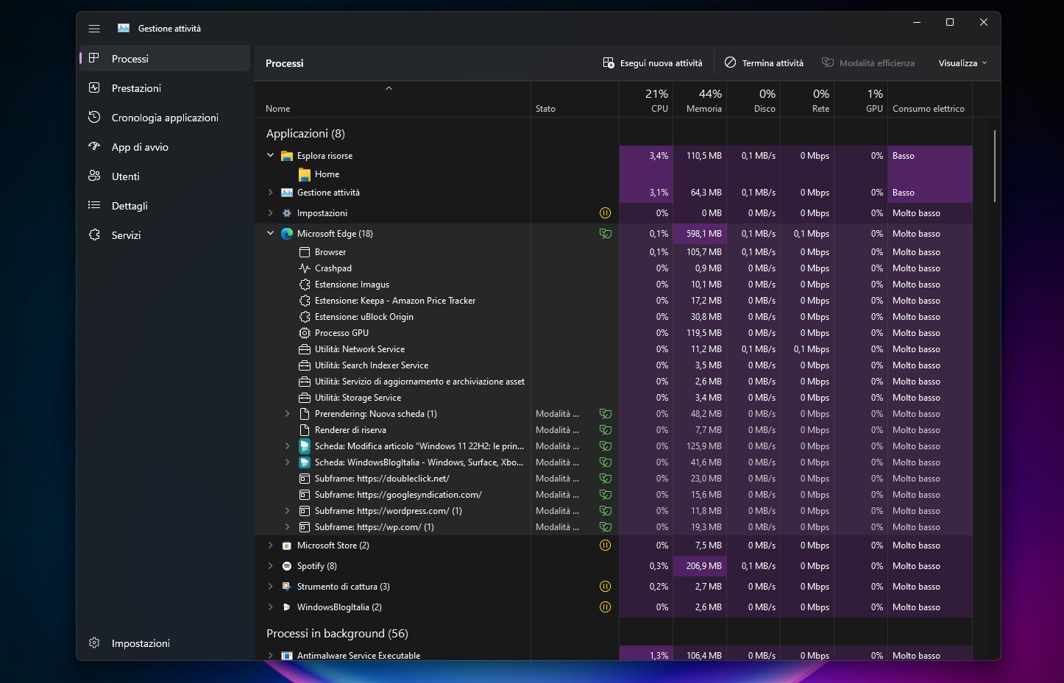The image size is (1064, 683).
Task: Click the process list vertical scrollbar
Action: [x=994, y=166]
